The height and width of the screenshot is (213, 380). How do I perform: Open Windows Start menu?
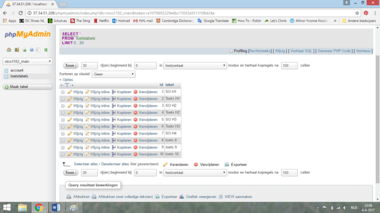click(x=7, y=207)
